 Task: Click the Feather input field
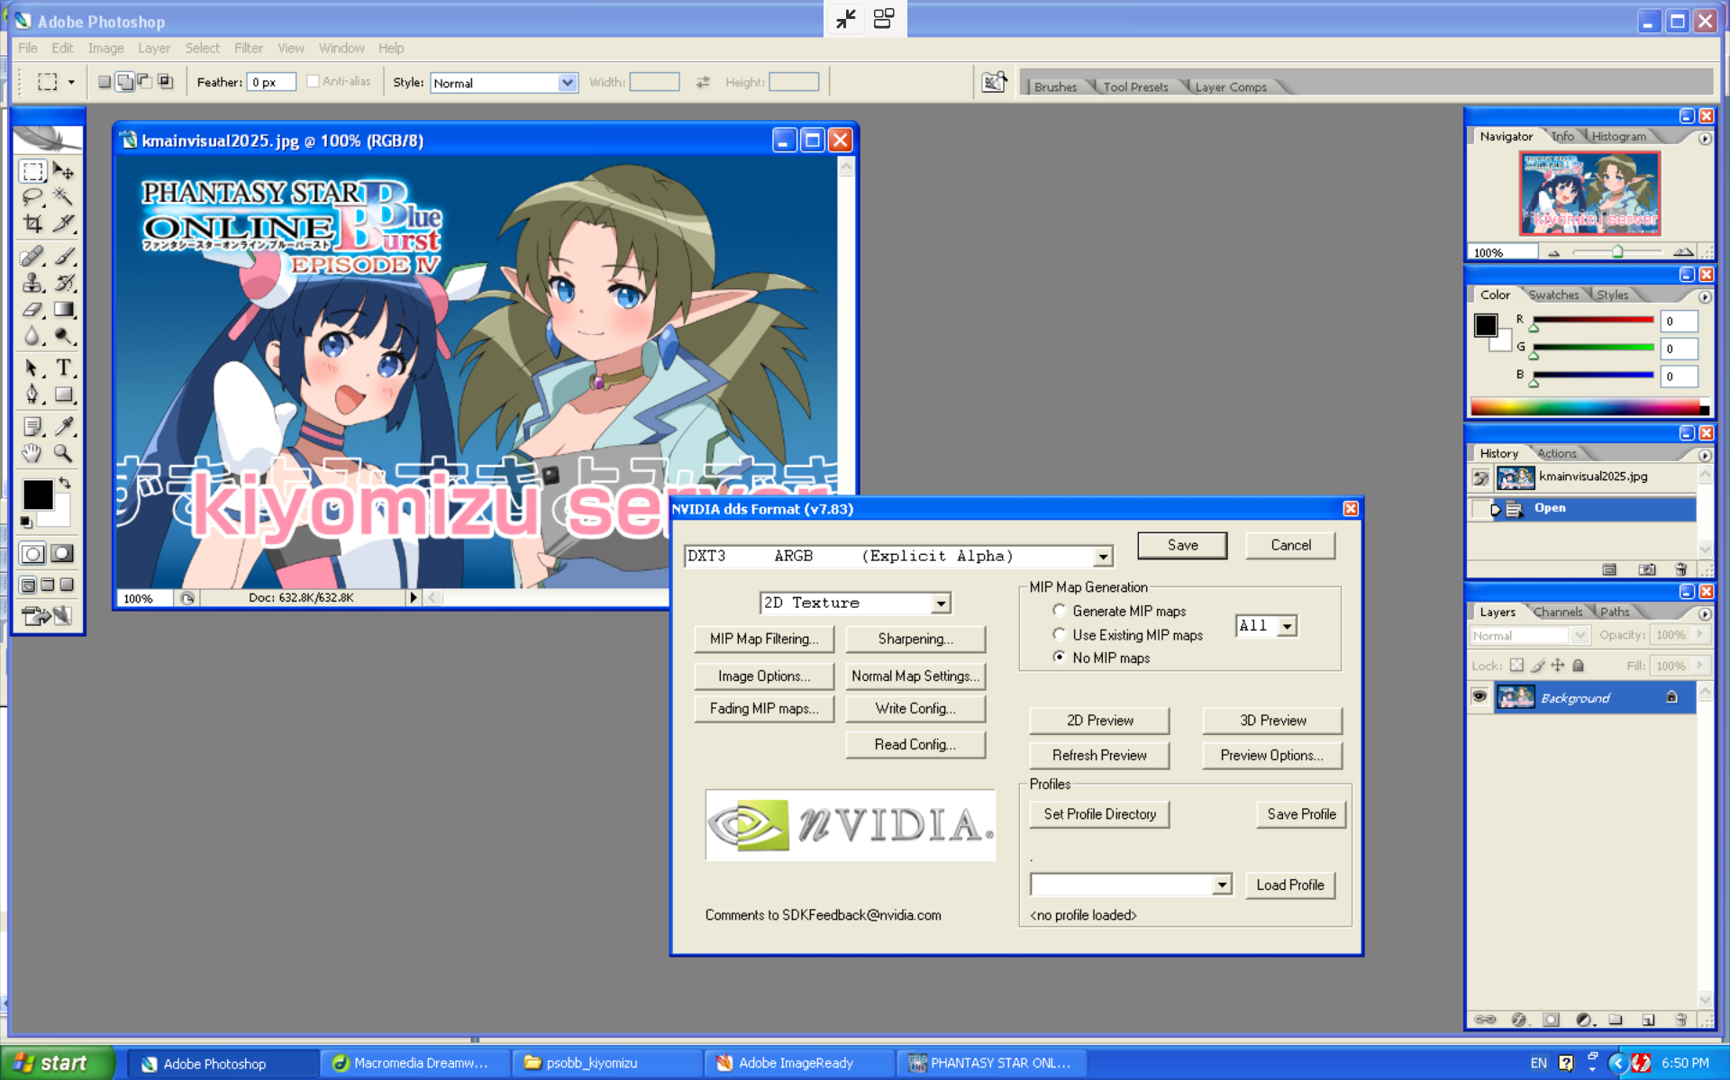pos(271,82)
